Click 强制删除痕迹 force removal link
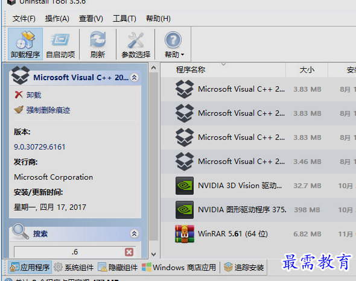Viewport: 356px width, 281px height. coord(48,110)
